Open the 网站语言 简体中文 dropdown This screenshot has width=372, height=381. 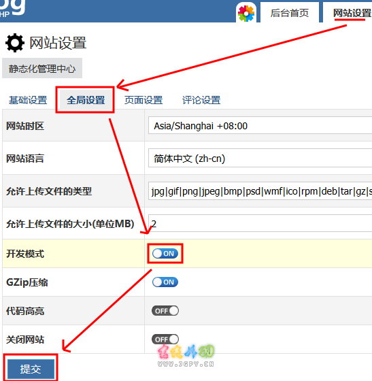pyautogui.click(x=260, y=158)
